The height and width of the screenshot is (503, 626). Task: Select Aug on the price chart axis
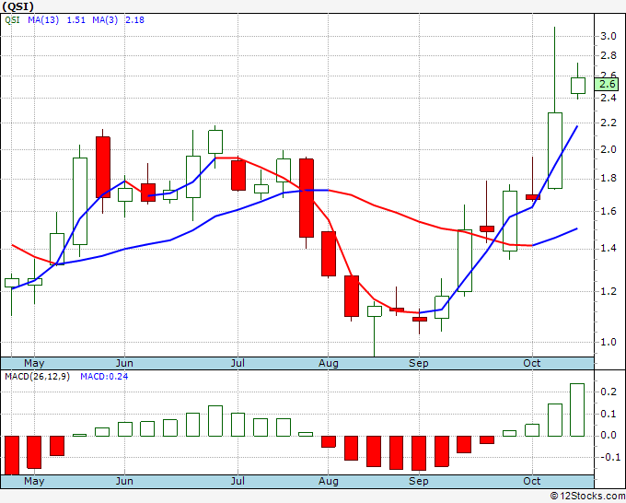click(x=329, y=364)
